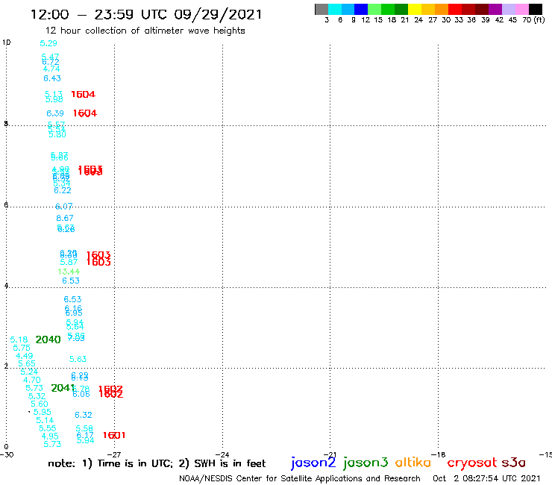Click the 8.67 wave height value
552x485 pixels.
[65, 218]
